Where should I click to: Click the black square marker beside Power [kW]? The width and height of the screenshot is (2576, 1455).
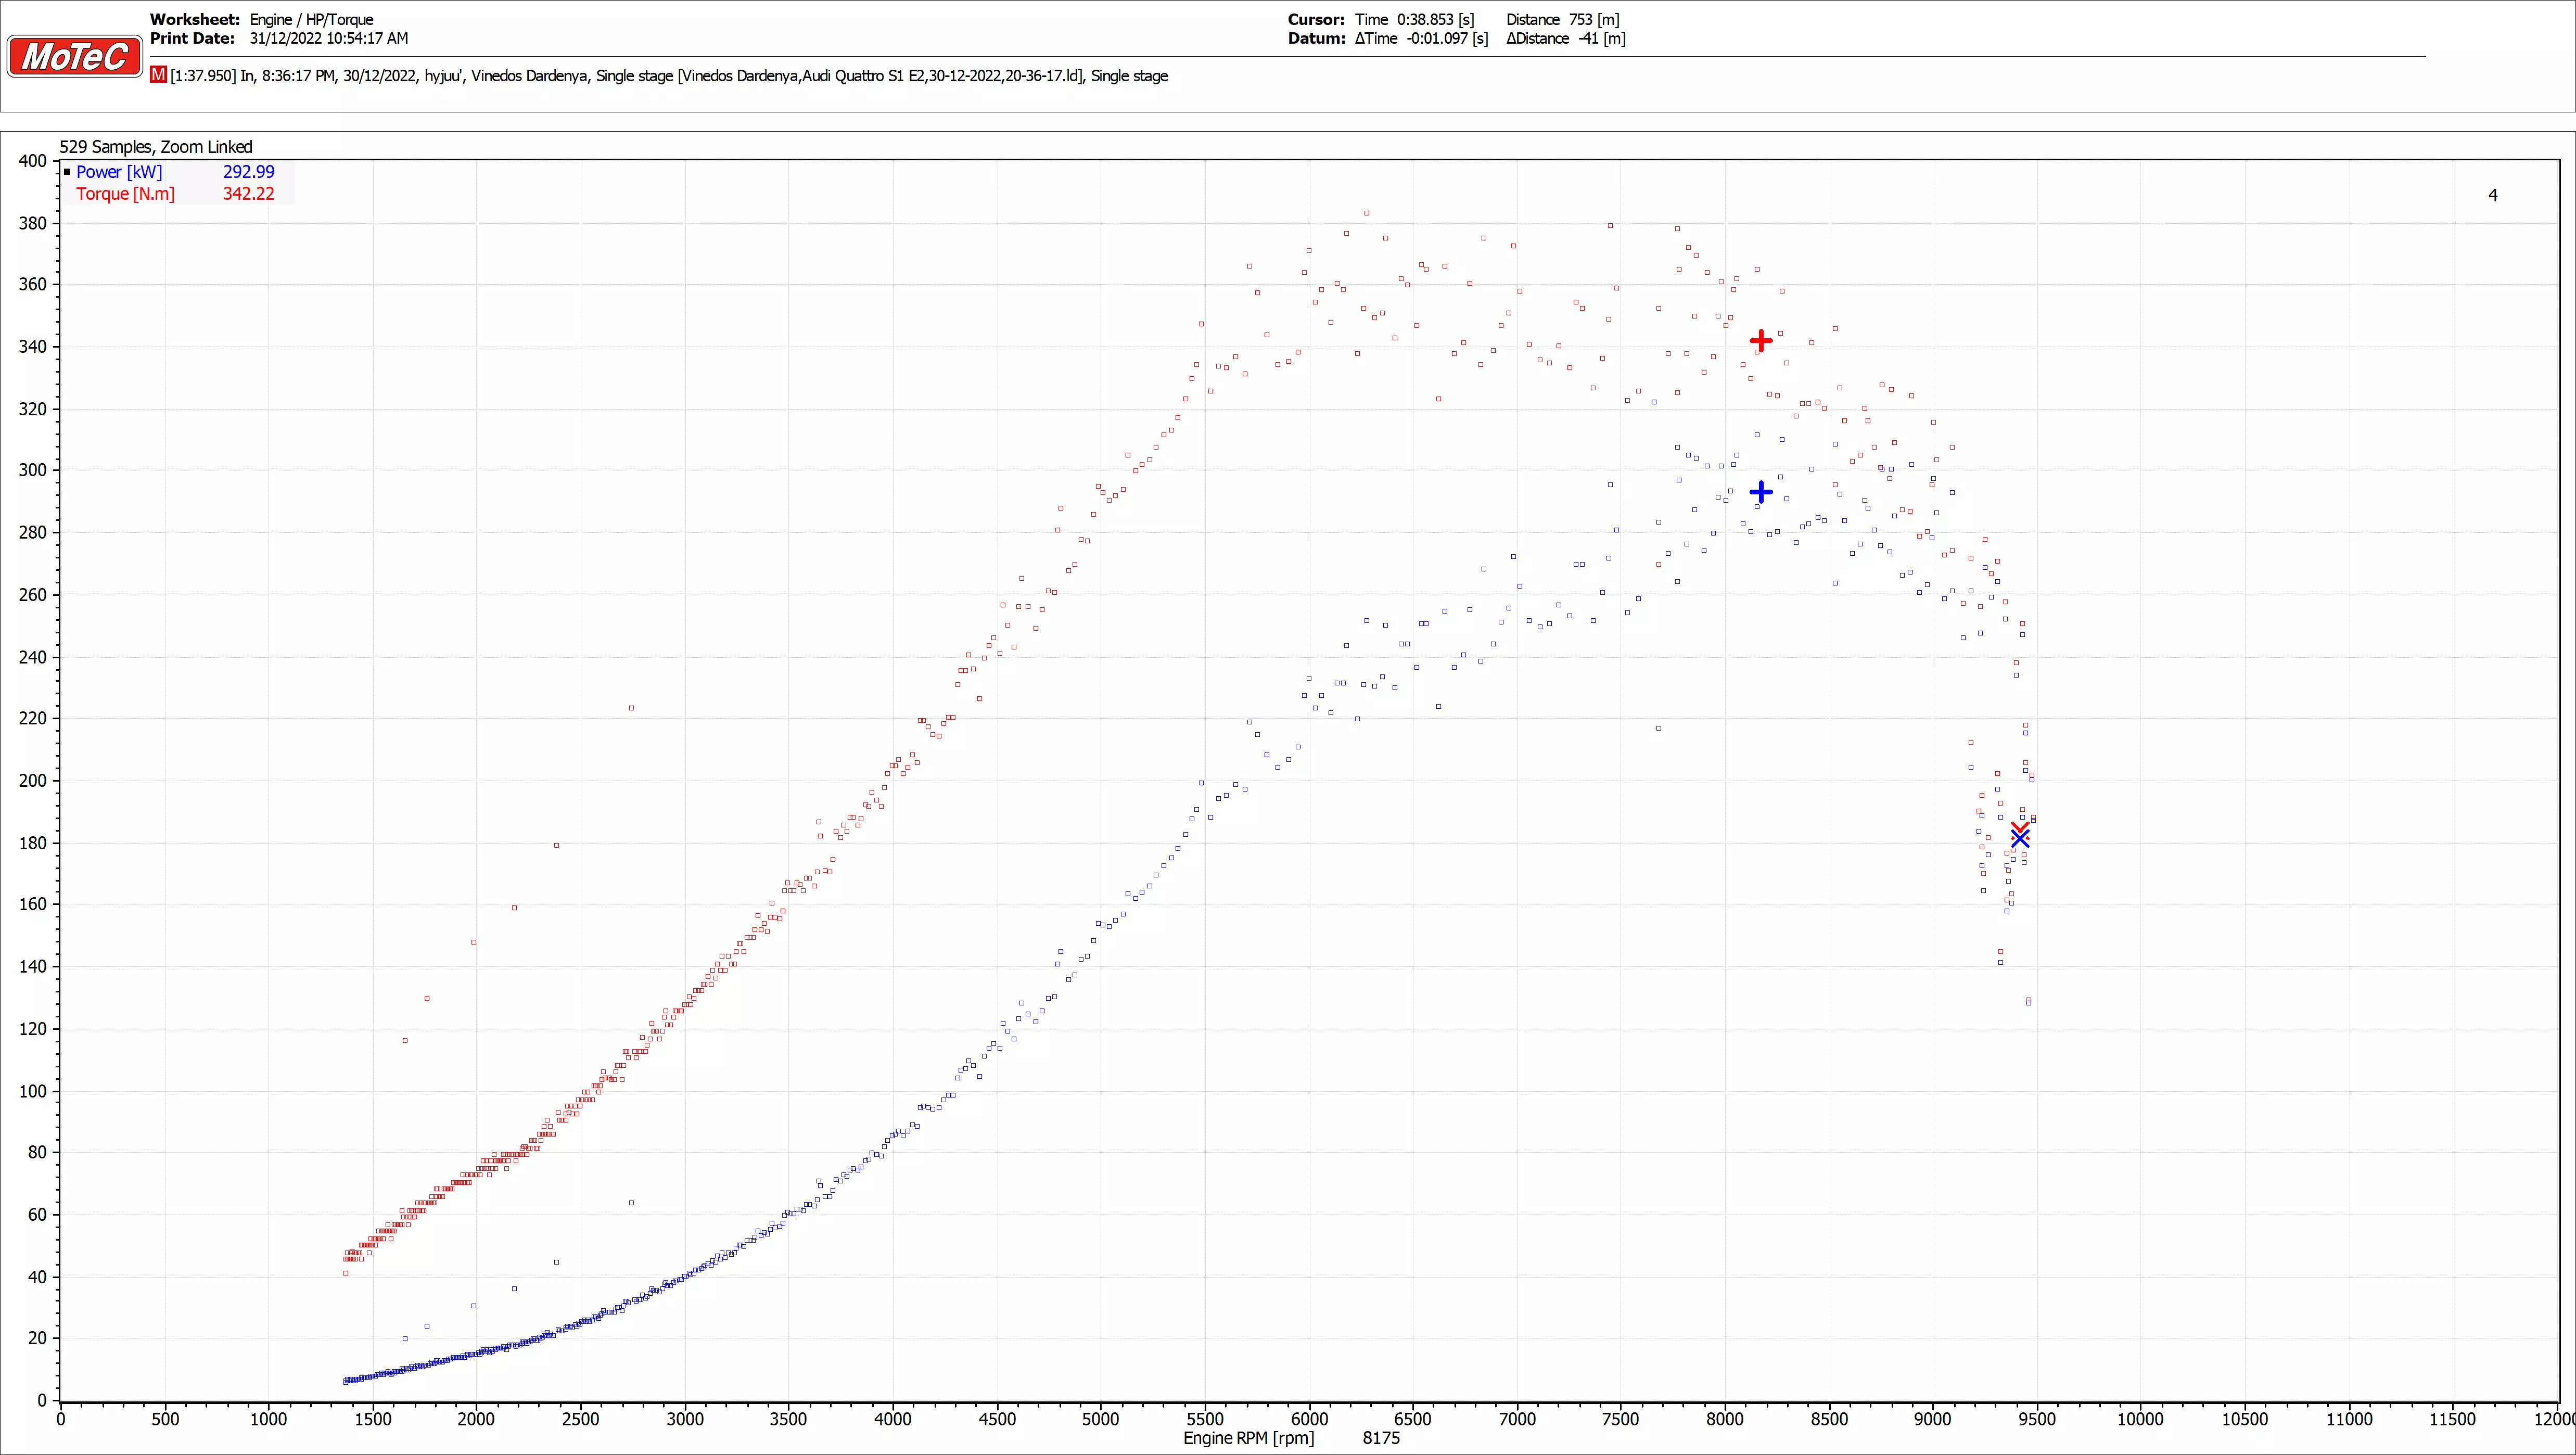coord(67,172)
